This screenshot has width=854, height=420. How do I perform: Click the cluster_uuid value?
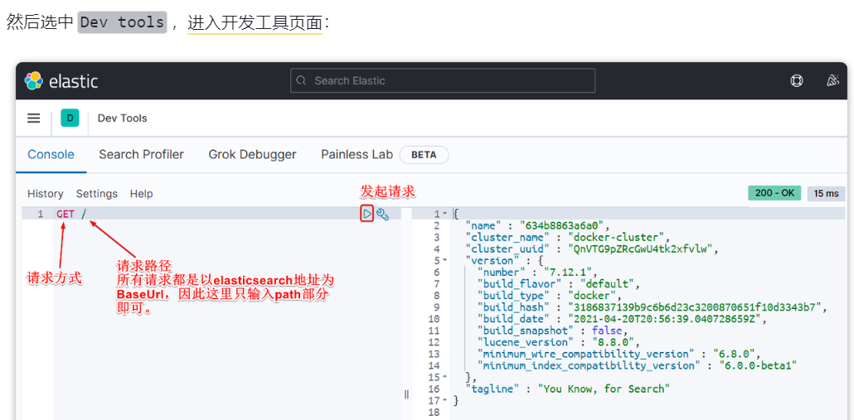coord(640,249)
